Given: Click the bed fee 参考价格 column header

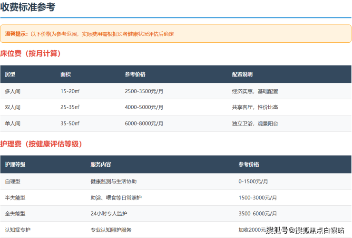Looking at the screenshot, I should click(x=135, y=75).
